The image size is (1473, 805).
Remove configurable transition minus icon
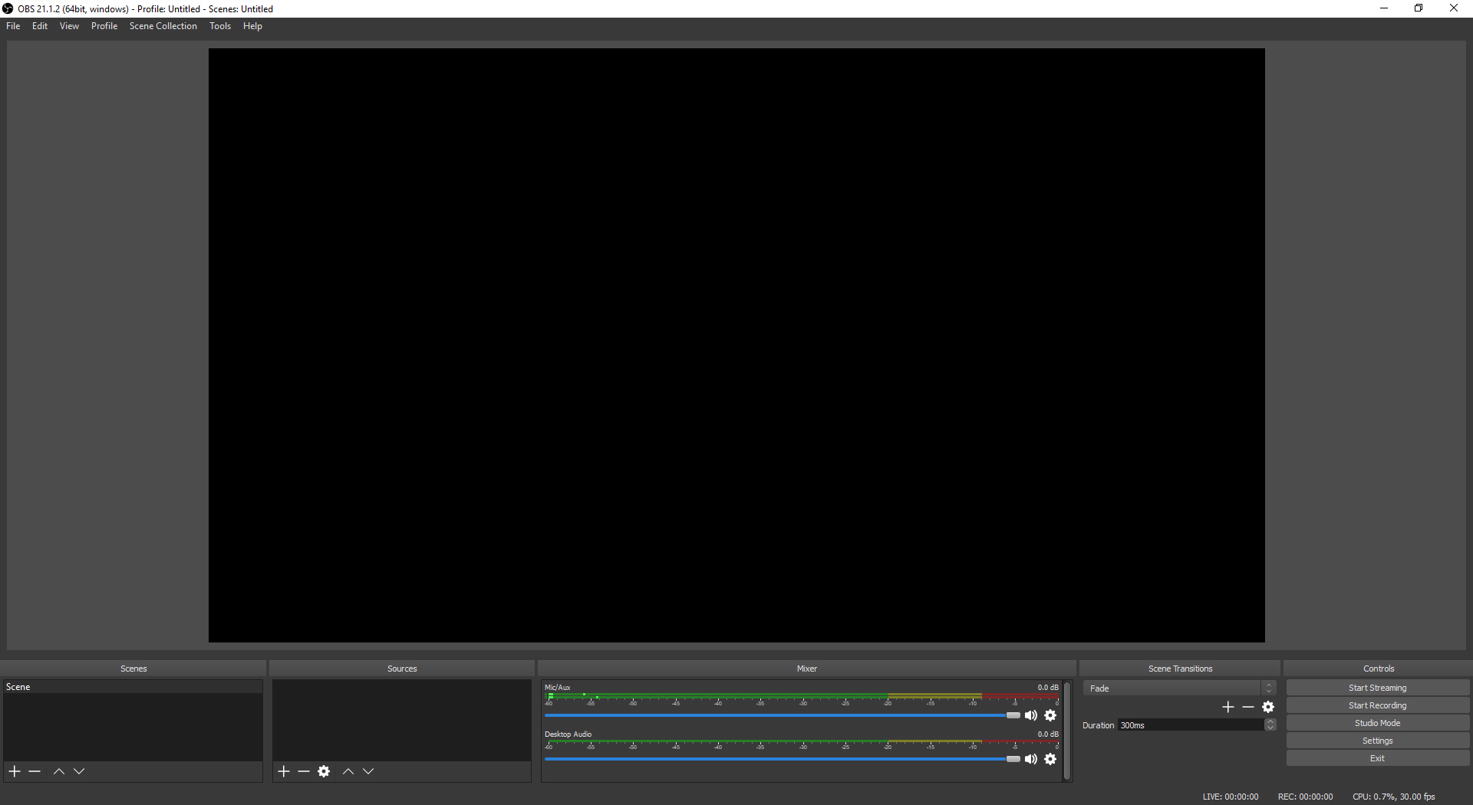tap(1248, 707)
